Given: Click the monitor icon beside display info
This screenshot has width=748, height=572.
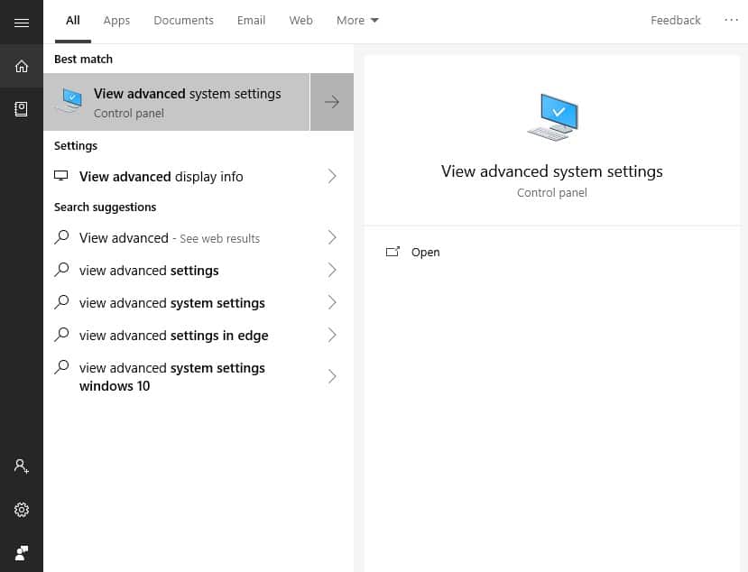Looking at the screenshot, I should click(61, 176).
